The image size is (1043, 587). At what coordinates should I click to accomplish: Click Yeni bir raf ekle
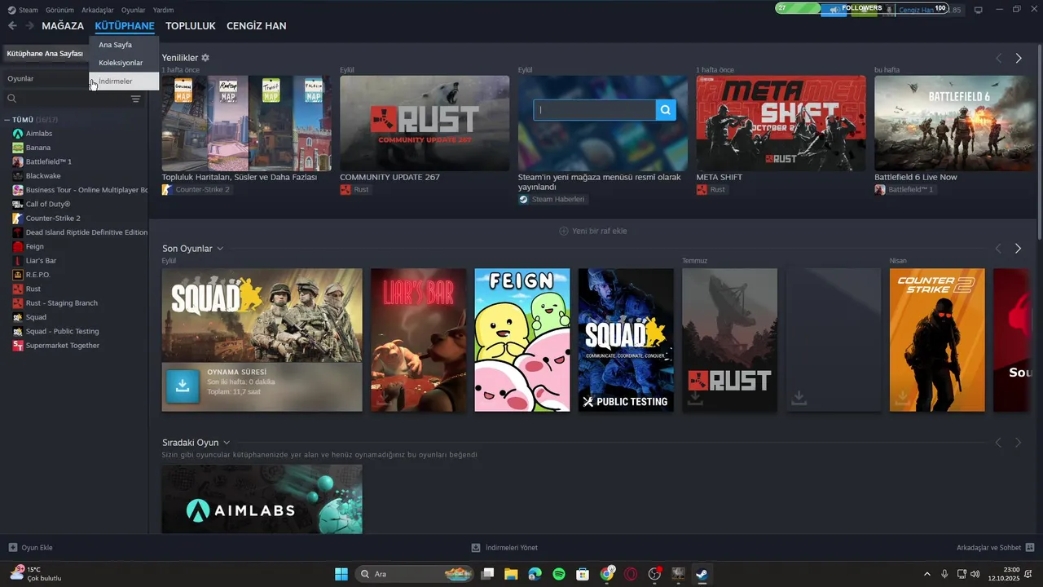pos(593,231)
